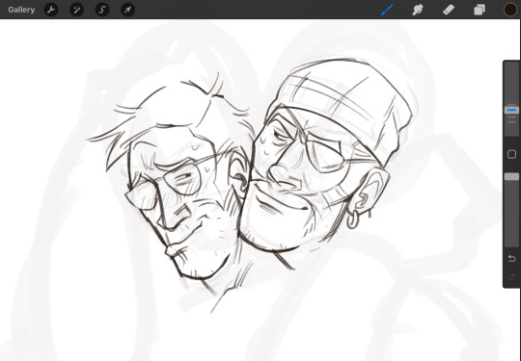Select the Eraser tool
The image size is (521, 361).
tap(449, 10)
